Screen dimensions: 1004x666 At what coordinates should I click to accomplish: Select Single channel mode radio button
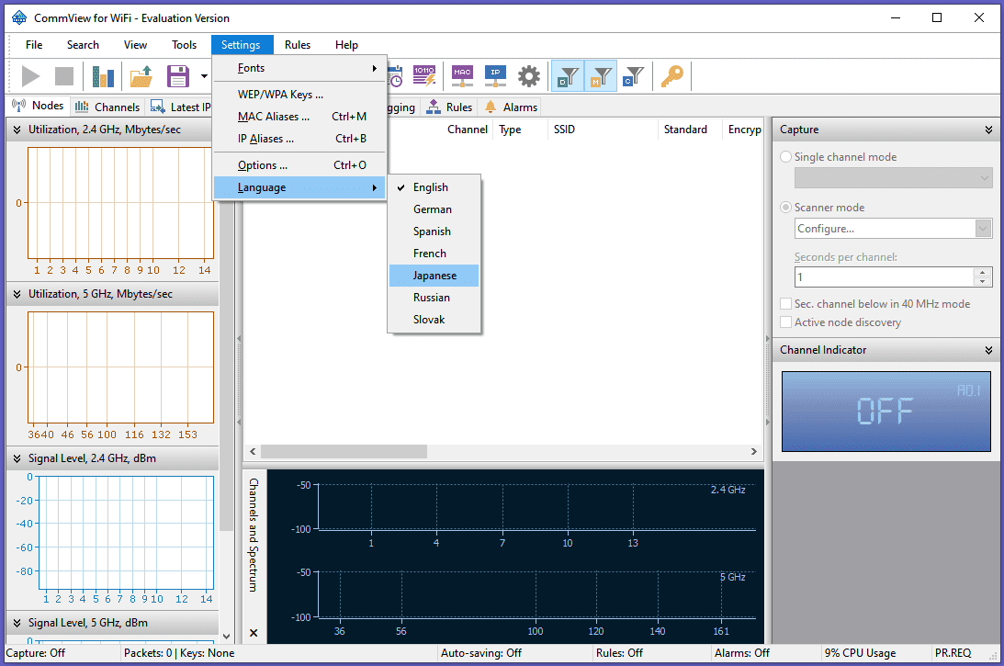coord(786,157)
